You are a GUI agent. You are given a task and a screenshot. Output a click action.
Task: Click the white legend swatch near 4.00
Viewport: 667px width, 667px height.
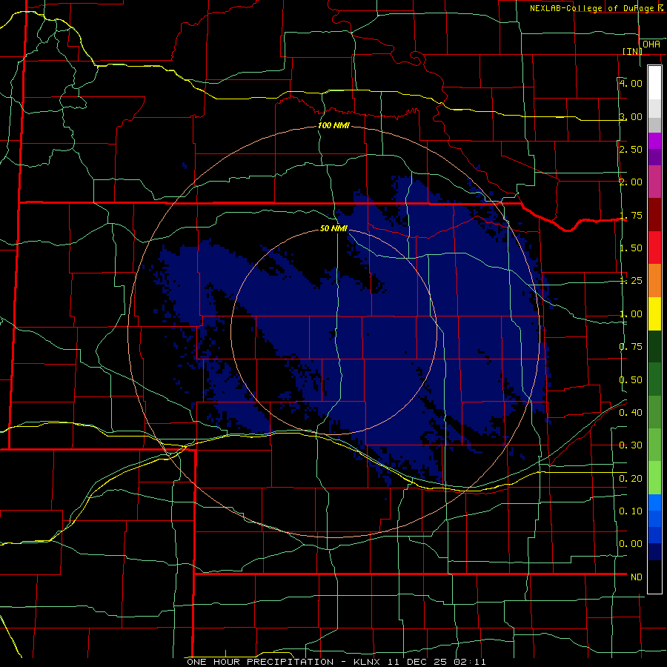point(654,82)
